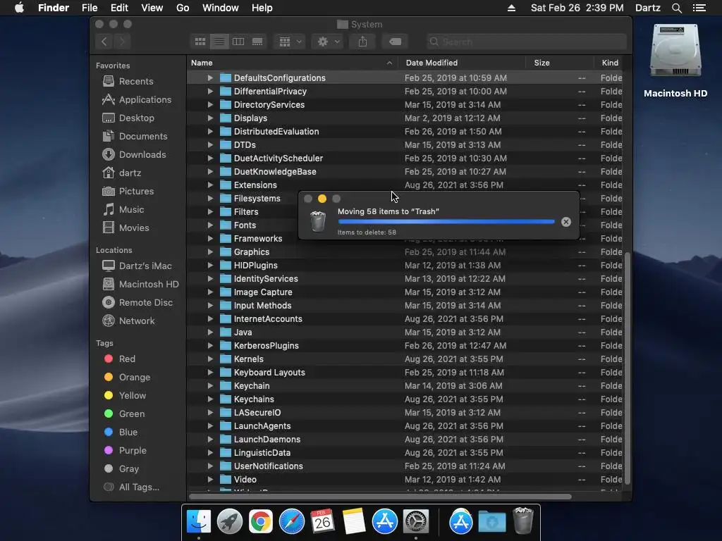Image resolution: width=722 pixels, height=541 pixels.
Task: Select the UserNotifications folder row
Action: (x=405, y=466)
